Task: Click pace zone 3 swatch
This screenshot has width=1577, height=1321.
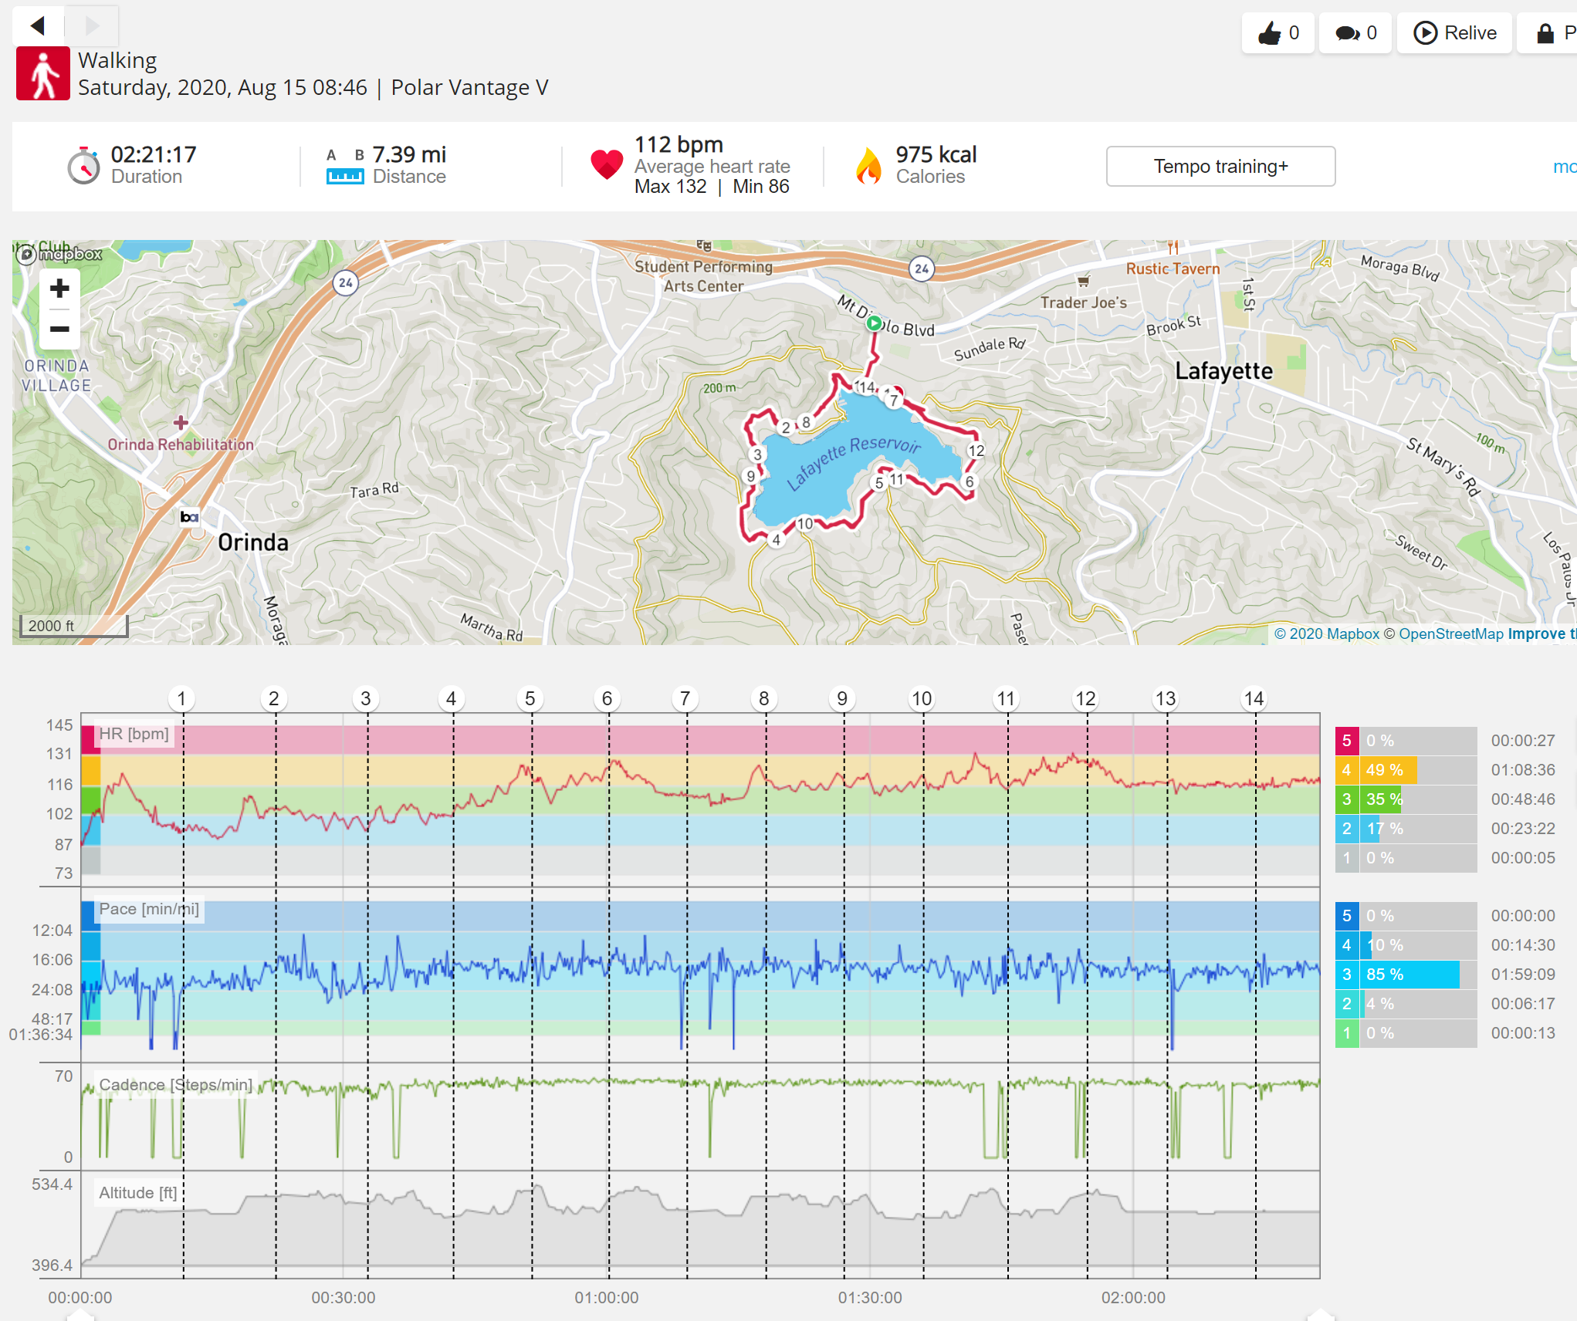Action: click(1347, 975)
